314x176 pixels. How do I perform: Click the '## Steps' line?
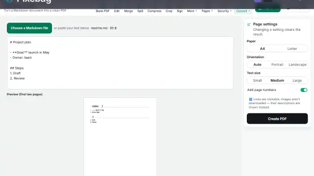(x=17, y=68)
